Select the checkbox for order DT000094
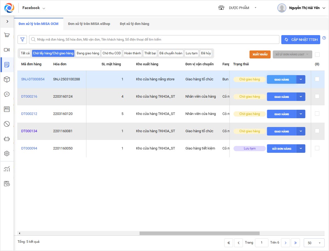 point(317,148)
